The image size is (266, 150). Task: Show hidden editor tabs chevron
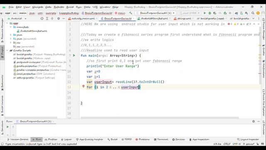254,18
